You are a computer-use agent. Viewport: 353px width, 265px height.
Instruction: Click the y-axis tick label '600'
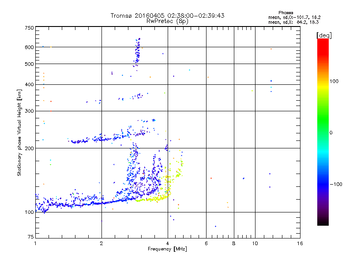click(29, 47)
